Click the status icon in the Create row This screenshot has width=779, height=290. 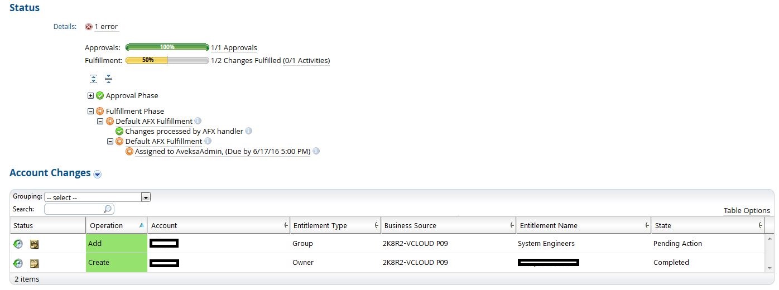tap(18, 263)
